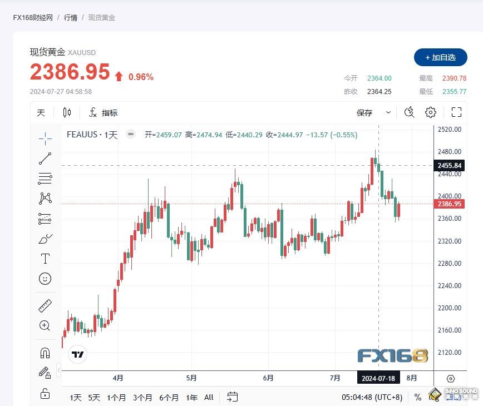Viewport: 483px width, 406px height.
Task: Click the 0.96% change percentage
Action: pyautogui.click(x=141, y=77)
